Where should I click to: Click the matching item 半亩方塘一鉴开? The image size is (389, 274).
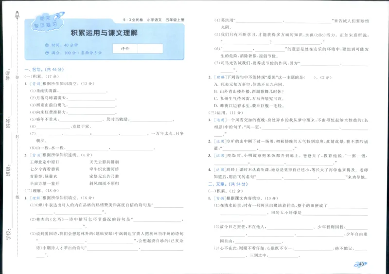pyautogui.click(x=45, y=183)
